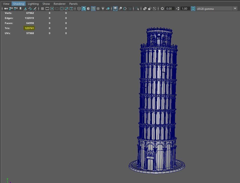This screenshot has width=240, height=183.
Task: Click the Image Plane icon
Action: [25, 9]
